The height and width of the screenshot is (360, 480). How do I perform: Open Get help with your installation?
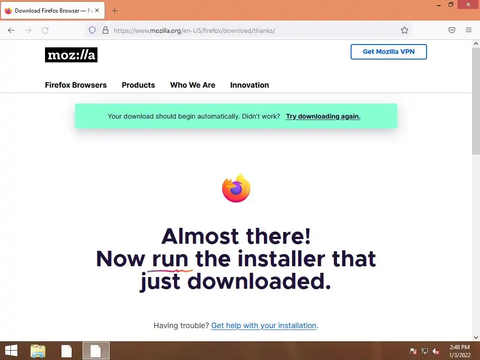pos(263,325)
